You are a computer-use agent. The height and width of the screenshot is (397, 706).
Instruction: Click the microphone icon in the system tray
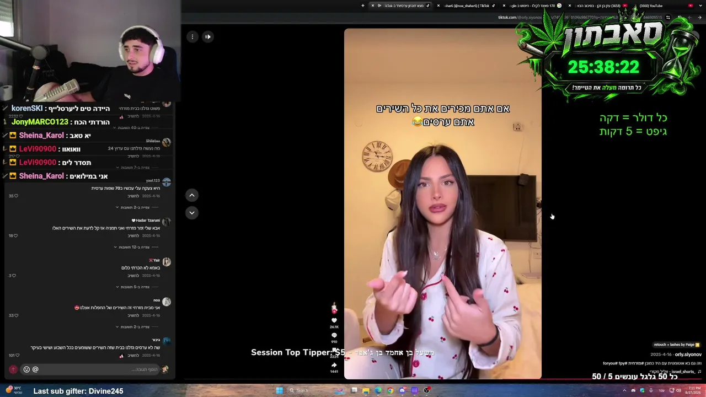pos(651,390)
